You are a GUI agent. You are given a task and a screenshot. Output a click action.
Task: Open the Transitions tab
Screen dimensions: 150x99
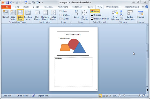pos(49,7)
